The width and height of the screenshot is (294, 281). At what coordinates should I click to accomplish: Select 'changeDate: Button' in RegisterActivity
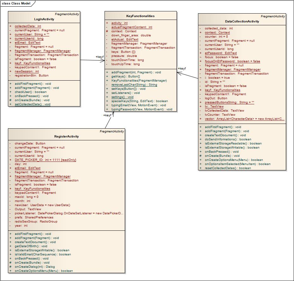[30, 144]
